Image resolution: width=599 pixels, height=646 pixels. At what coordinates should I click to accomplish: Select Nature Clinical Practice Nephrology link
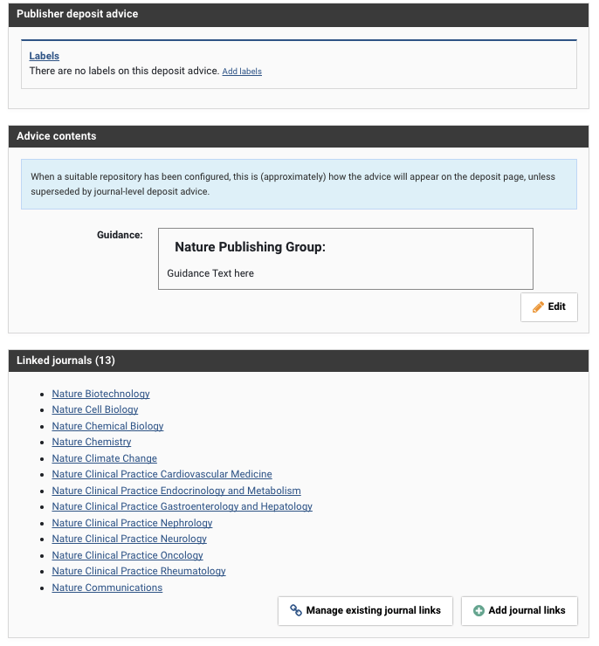click(x=132, y=523)
